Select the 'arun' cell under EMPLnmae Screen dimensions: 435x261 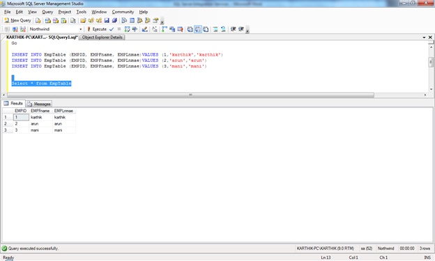(x=64, y=124)
